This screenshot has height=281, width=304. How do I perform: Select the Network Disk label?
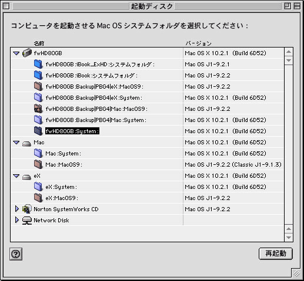coord(51,221)
